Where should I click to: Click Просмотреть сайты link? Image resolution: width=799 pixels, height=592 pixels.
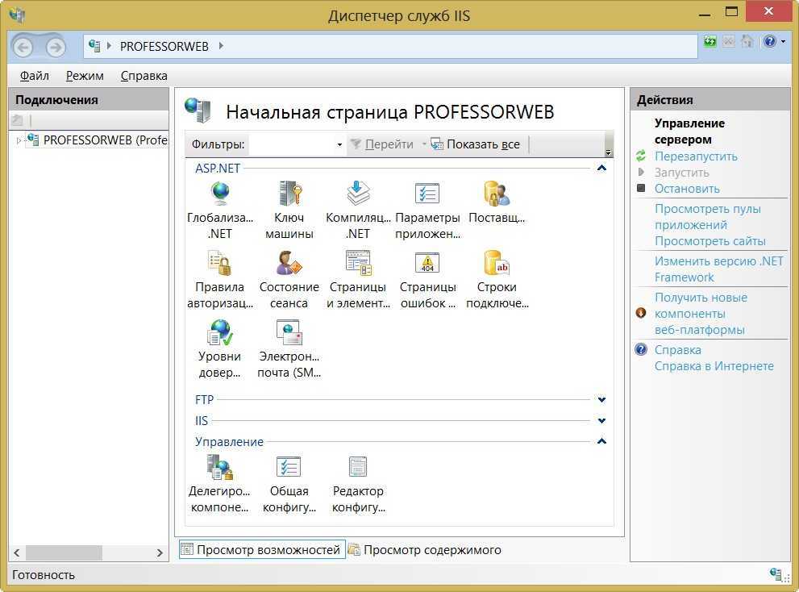click(710, 241)
